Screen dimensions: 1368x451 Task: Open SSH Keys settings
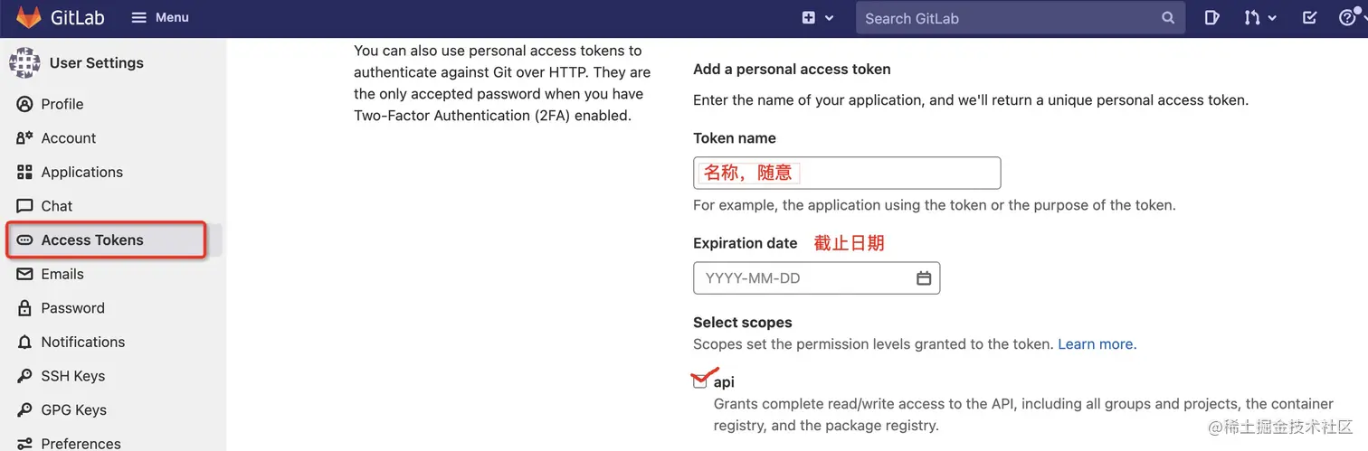[72, 376]
